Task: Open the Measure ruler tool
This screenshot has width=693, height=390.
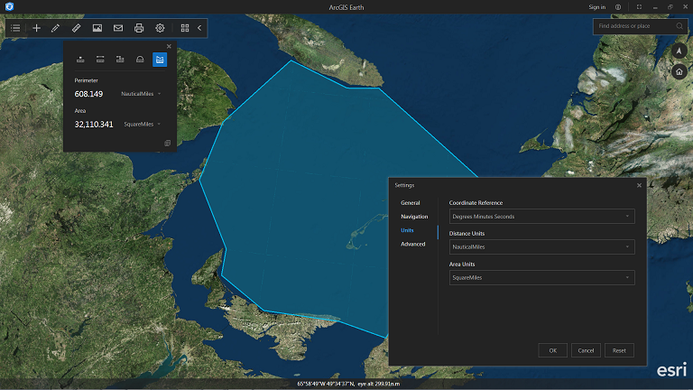Action: tap(76, 28)
